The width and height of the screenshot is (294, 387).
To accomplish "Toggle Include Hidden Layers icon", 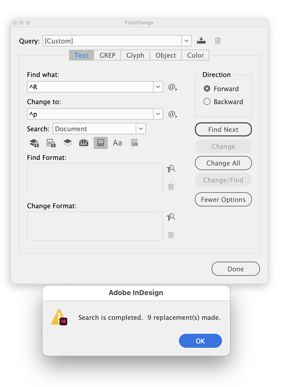I will 67,143.
